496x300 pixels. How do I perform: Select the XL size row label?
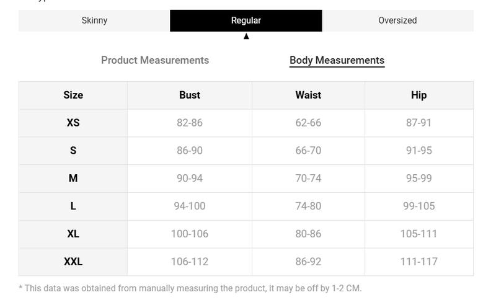73,234
